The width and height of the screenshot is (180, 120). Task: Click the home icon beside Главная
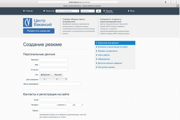[24, 11]
